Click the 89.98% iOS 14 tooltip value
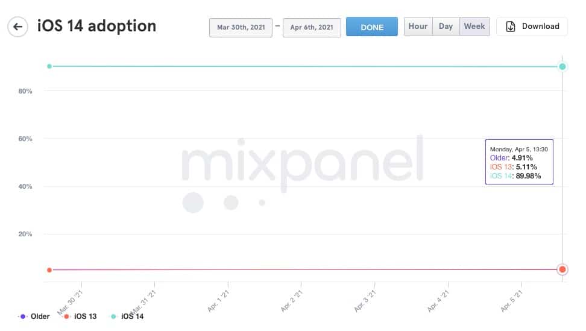586x331 pixels. [528, 176]
